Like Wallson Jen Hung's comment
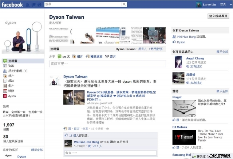 [x=89, y=146]
